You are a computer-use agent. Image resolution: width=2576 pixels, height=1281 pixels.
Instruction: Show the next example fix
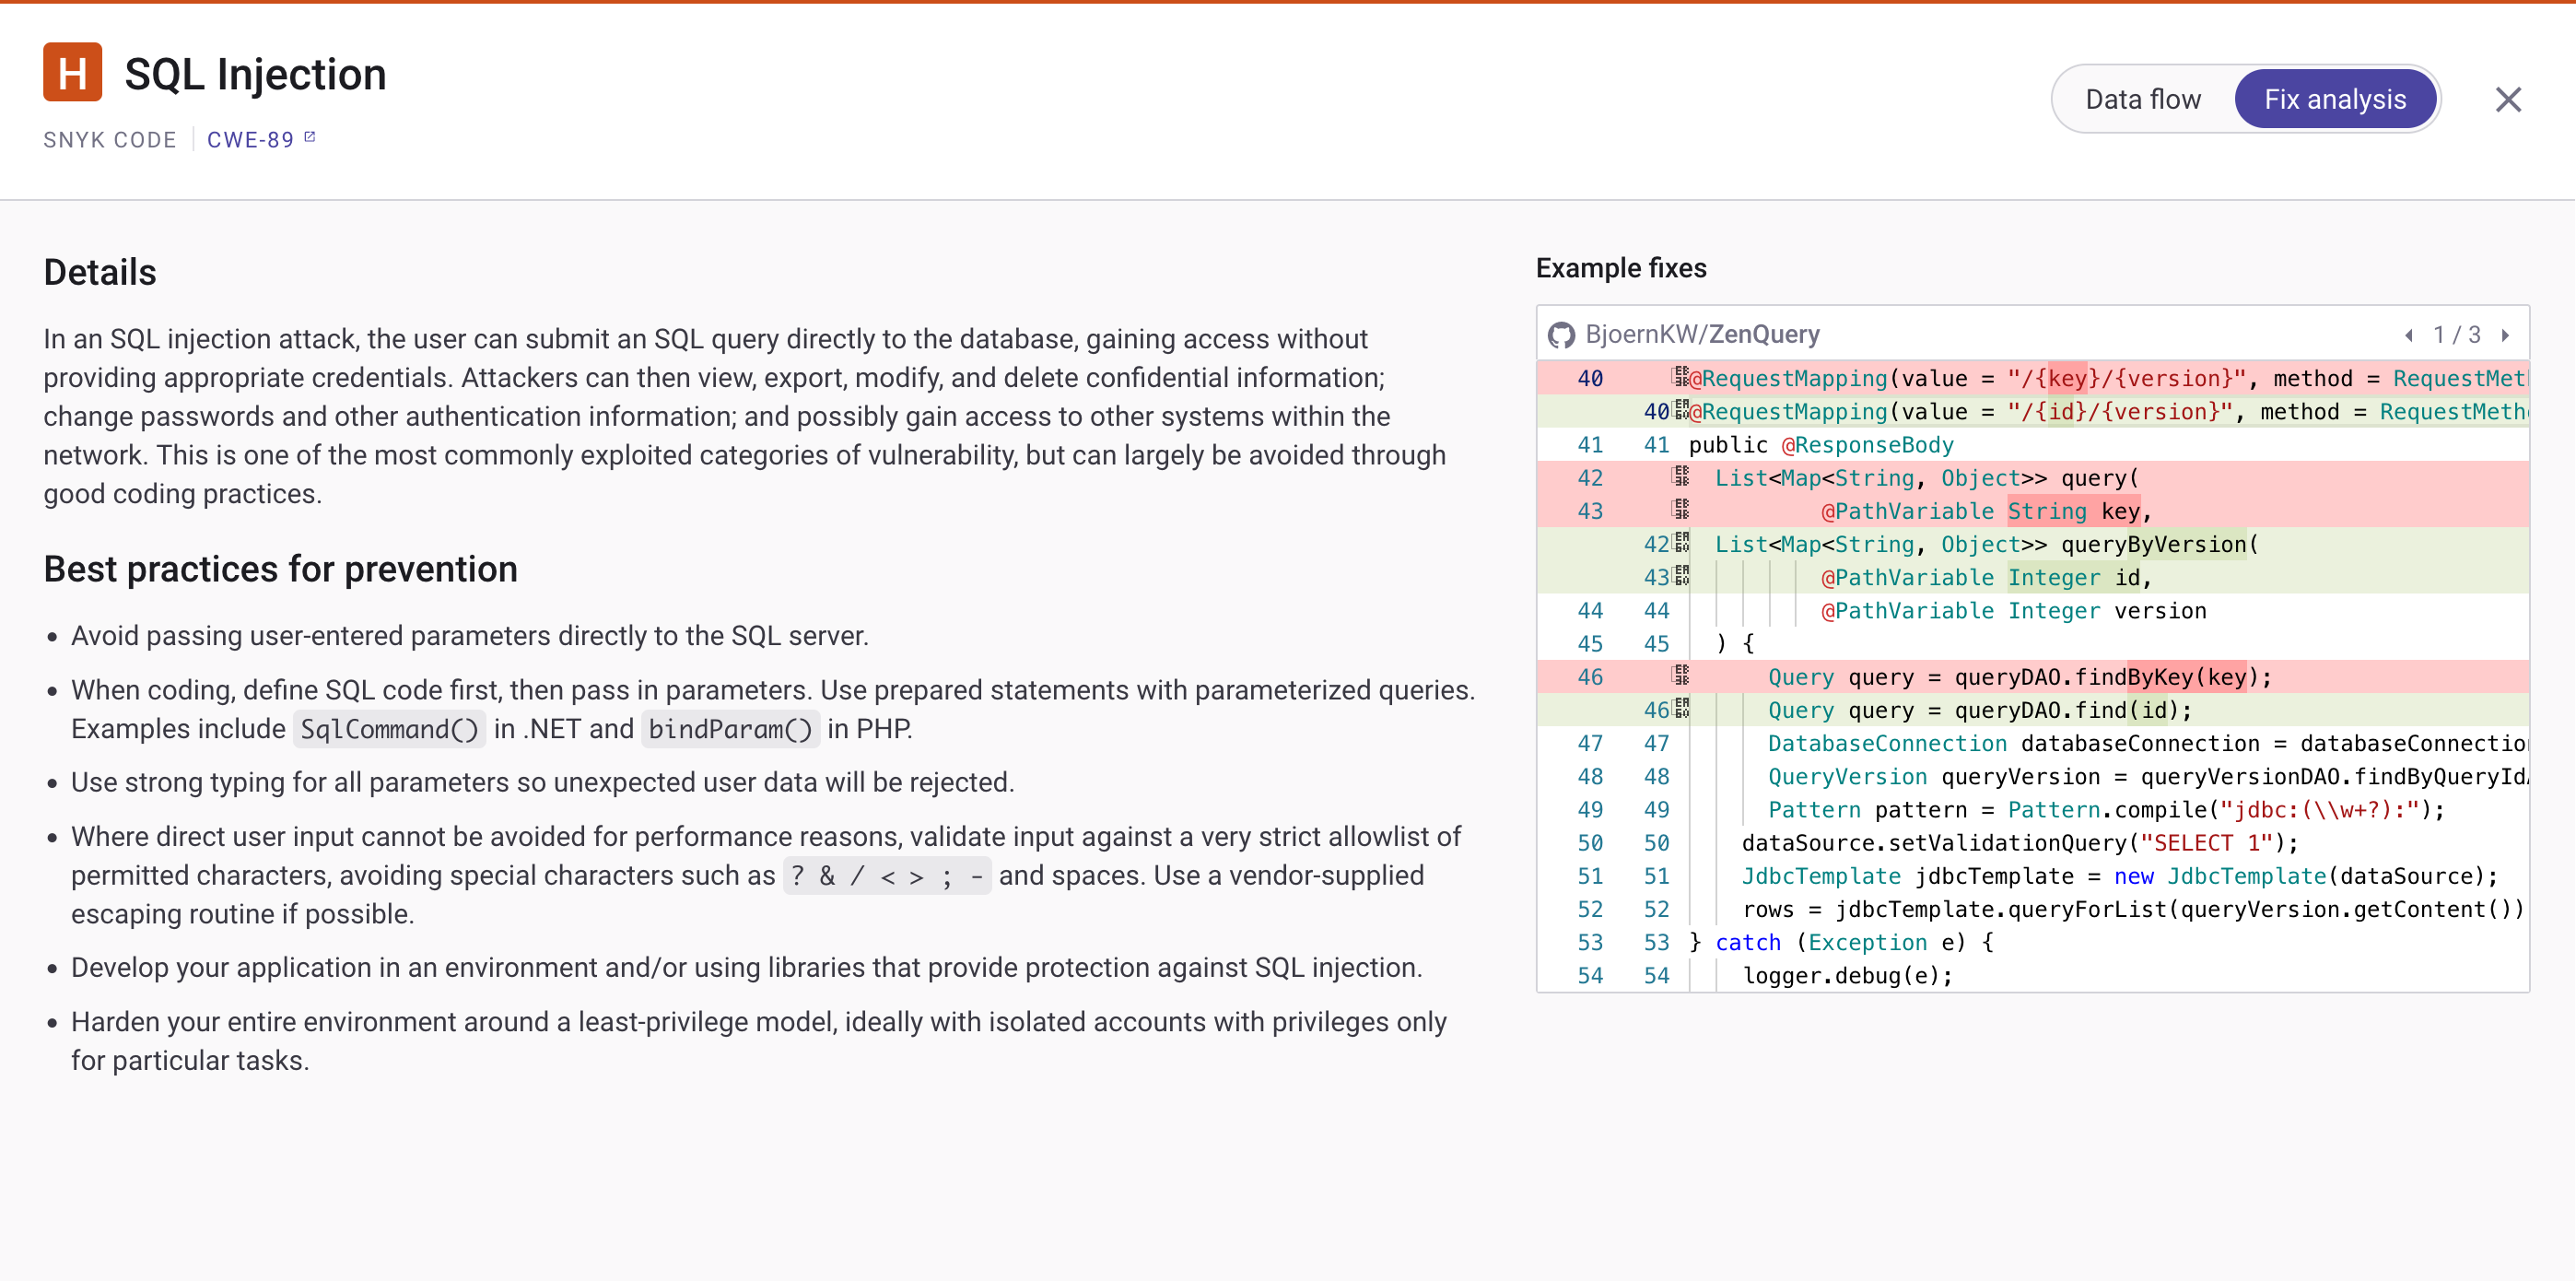pyautogui.click(x=2505, y=336)
